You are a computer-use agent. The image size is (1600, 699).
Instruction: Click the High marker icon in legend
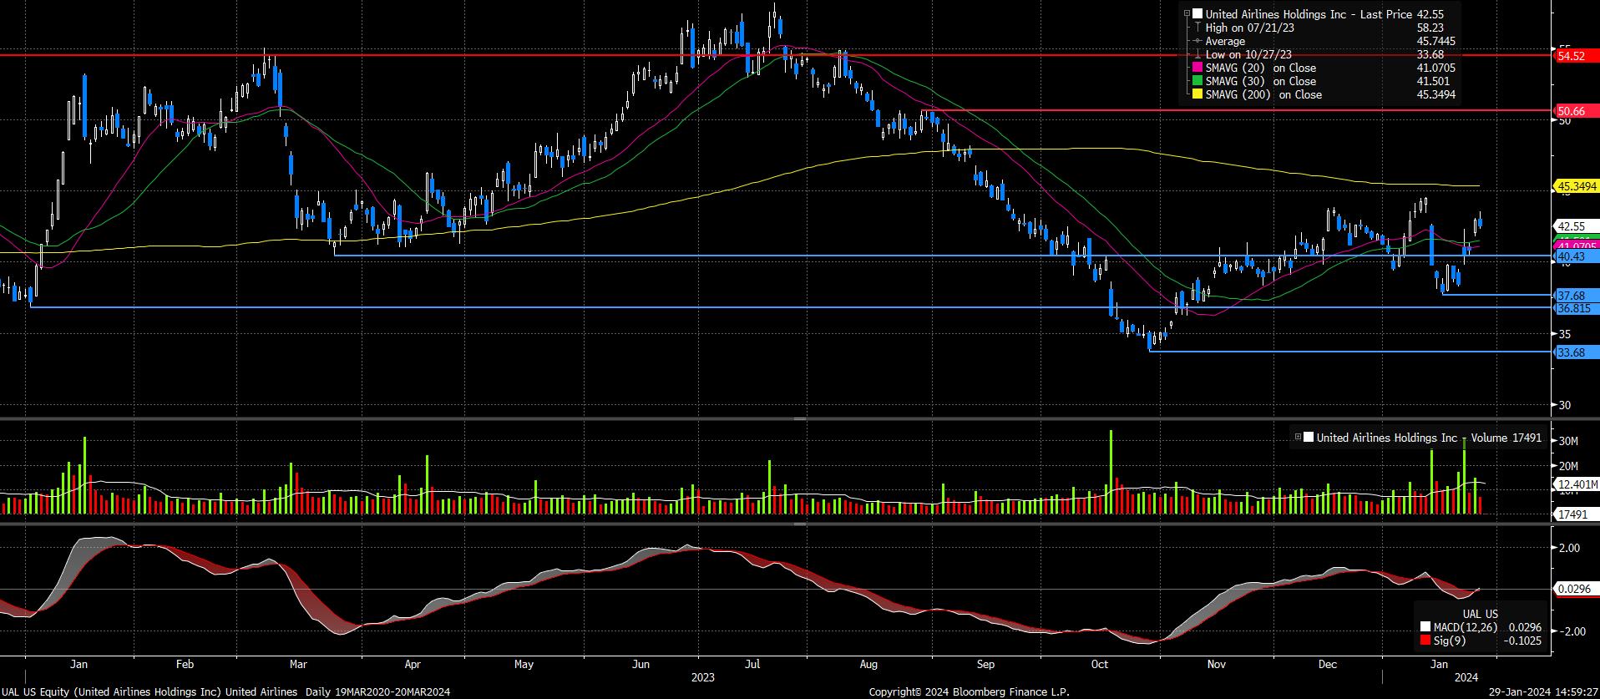pyautogui.click(x=1197, y=28)
